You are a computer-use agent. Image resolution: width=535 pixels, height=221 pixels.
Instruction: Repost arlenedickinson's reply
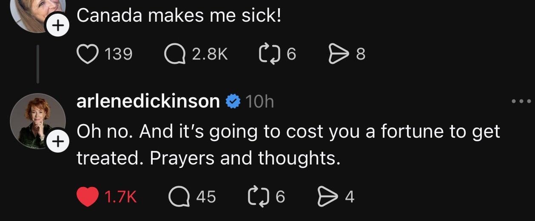257,197
